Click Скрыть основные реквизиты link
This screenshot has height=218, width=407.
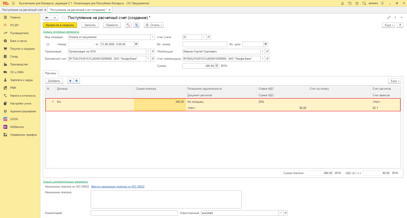pos(61,32)
